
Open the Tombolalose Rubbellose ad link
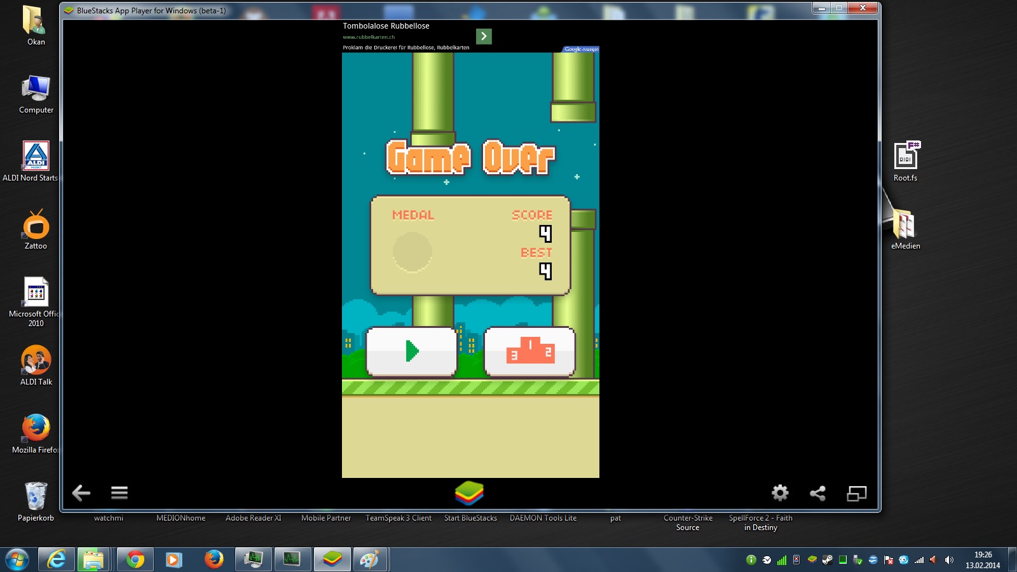(x=386, y=26)
